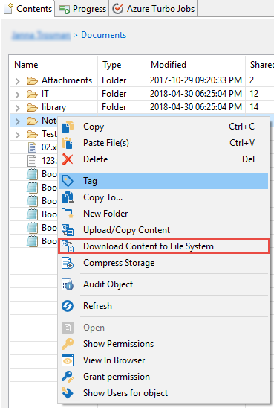Click the red X Delete icon
Viewport: 274px width, 408px height.
point(68,159)
